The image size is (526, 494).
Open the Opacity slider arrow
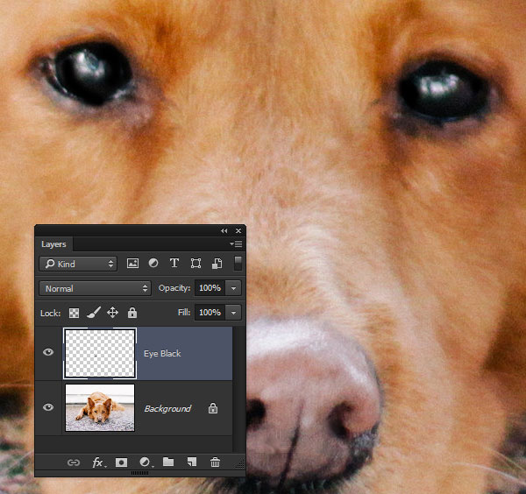[233, 288]
